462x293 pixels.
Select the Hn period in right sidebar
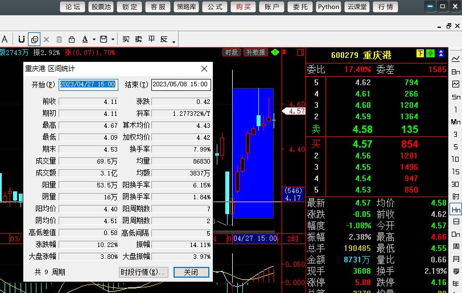[456, 209]
